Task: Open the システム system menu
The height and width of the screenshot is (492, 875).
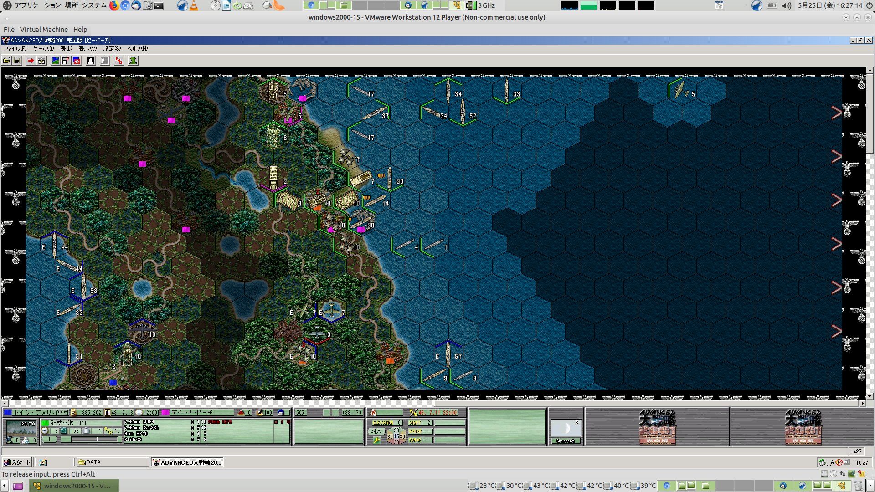Action: coord(94,5)
